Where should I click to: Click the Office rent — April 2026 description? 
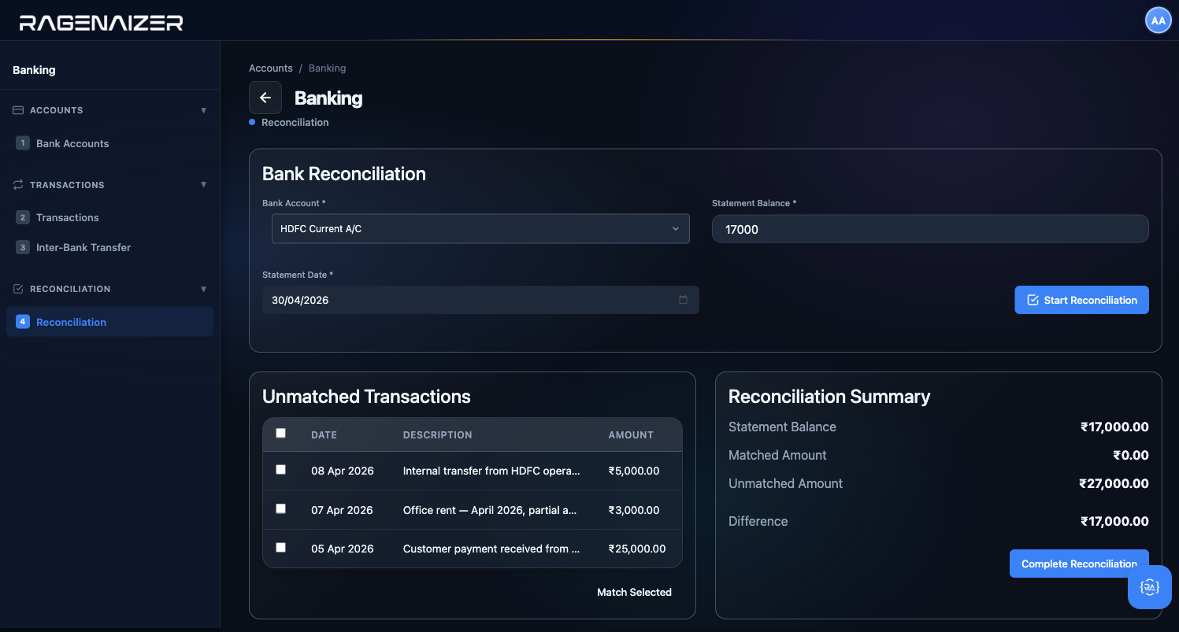[x=490, y=510]
